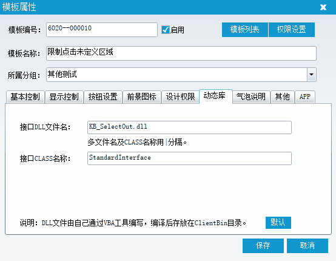Select the 动态库 tab
The width and height of the screenshot is (336, 261).
point(216,96)
